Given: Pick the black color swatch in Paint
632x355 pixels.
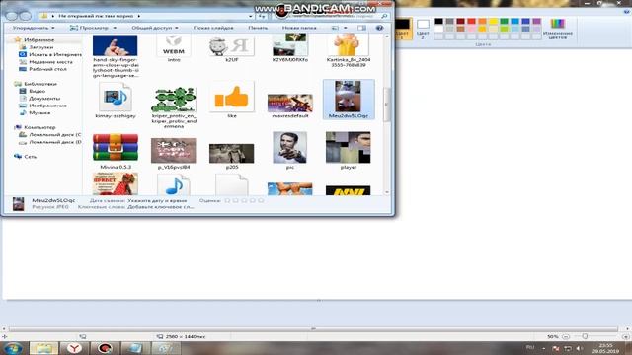Looking at the screenshot, I should click(438, 21).
